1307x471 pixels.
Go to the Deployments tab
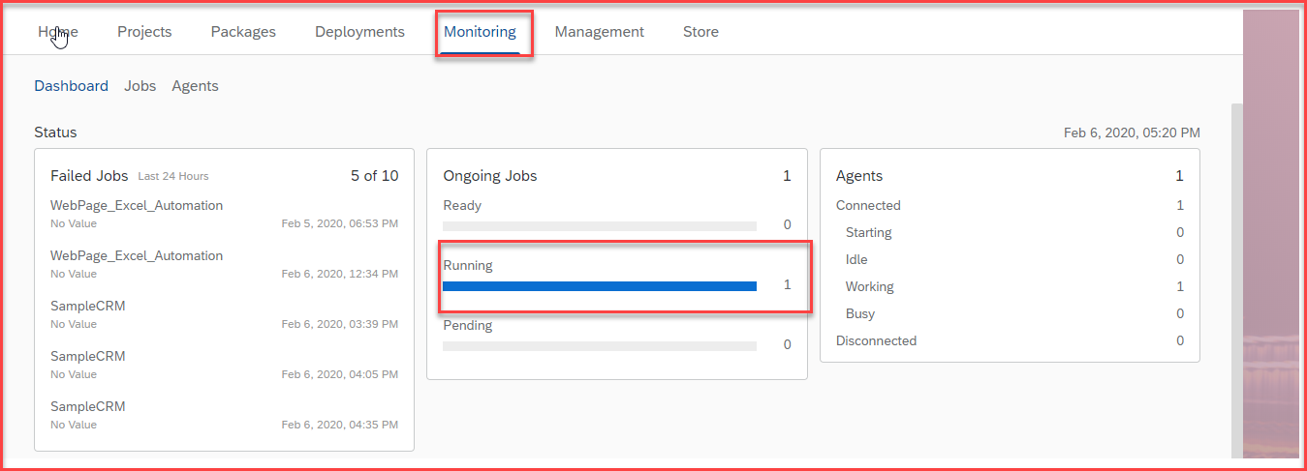(x=359, y=32)
